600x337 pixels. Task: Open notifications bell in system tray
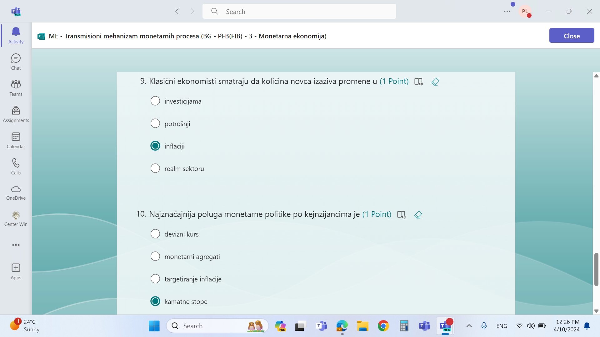click(x=587, y=326)
